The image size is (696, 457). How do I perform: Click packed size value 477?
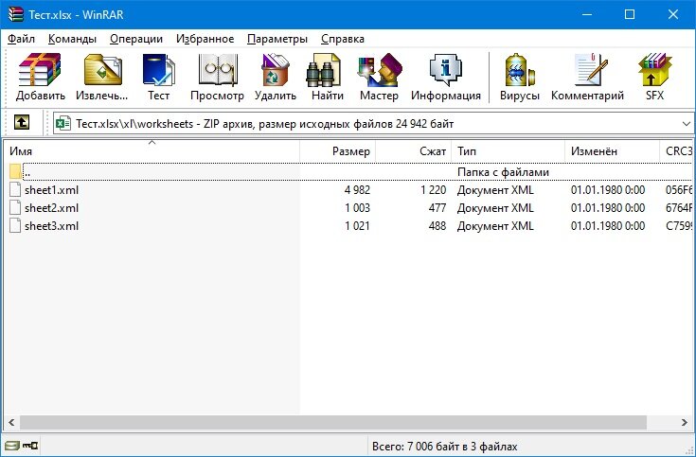(437, 207)
